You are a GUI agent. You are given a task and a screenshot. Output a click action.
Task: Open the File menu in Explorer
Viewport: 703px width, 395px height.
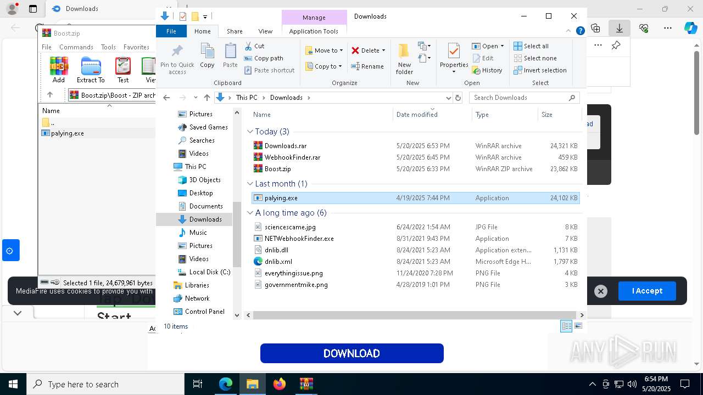(171, 31)
